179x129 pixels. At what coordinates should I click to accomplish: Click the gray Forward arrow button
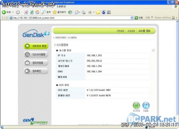(x=18, y=12)
